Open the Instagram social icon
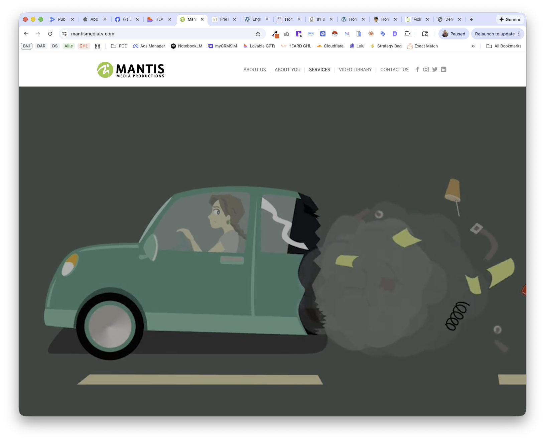 426,69
